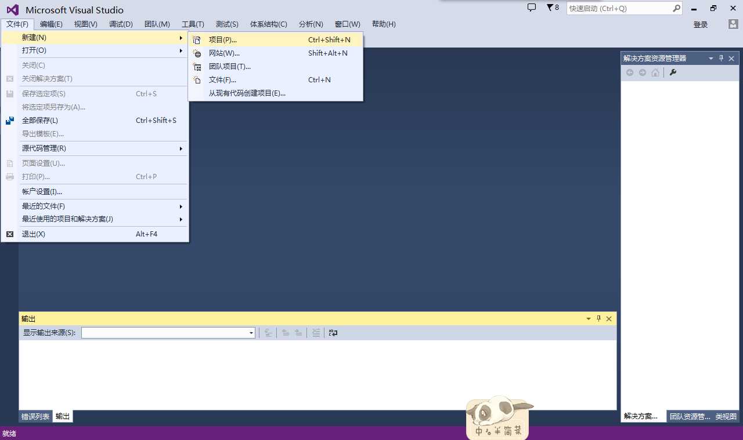Image resolution: width=743 pixels, height=440 pixels.
Task: Open the 帮助(H) menu
Action: click(384, 24)
